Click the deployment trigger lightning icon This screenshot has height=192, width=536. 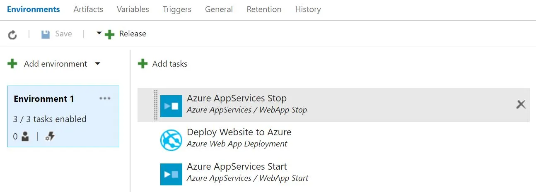coord(50,136)
